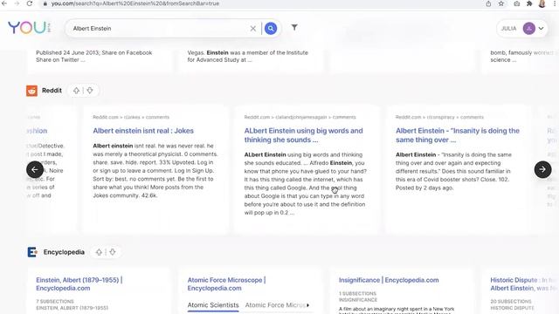The height and width of the screenshot is (314, 559).
Task: Open the JULIA profile avatar
Action: click(529, 28)
